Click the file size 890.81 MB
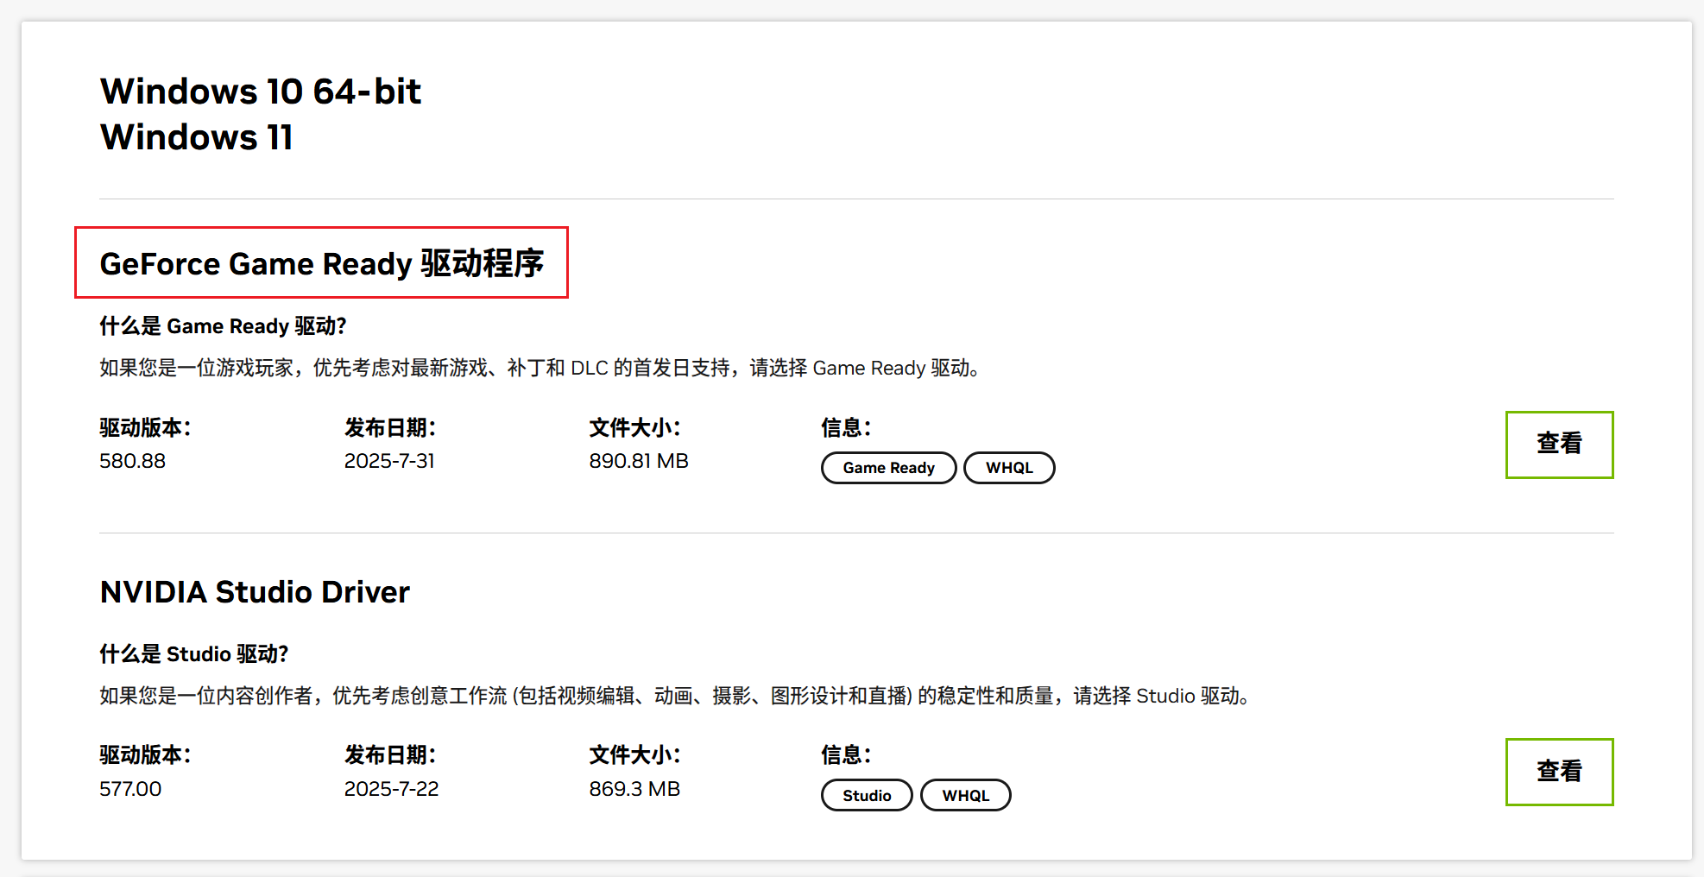The image size is (1704, 877). [x=639, y=461]
